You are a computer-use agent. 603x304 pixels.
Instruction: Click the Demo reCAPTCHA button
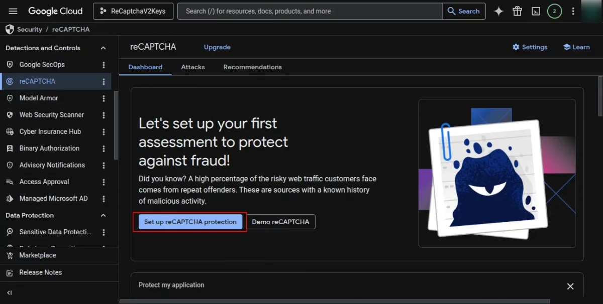(280, 222)
